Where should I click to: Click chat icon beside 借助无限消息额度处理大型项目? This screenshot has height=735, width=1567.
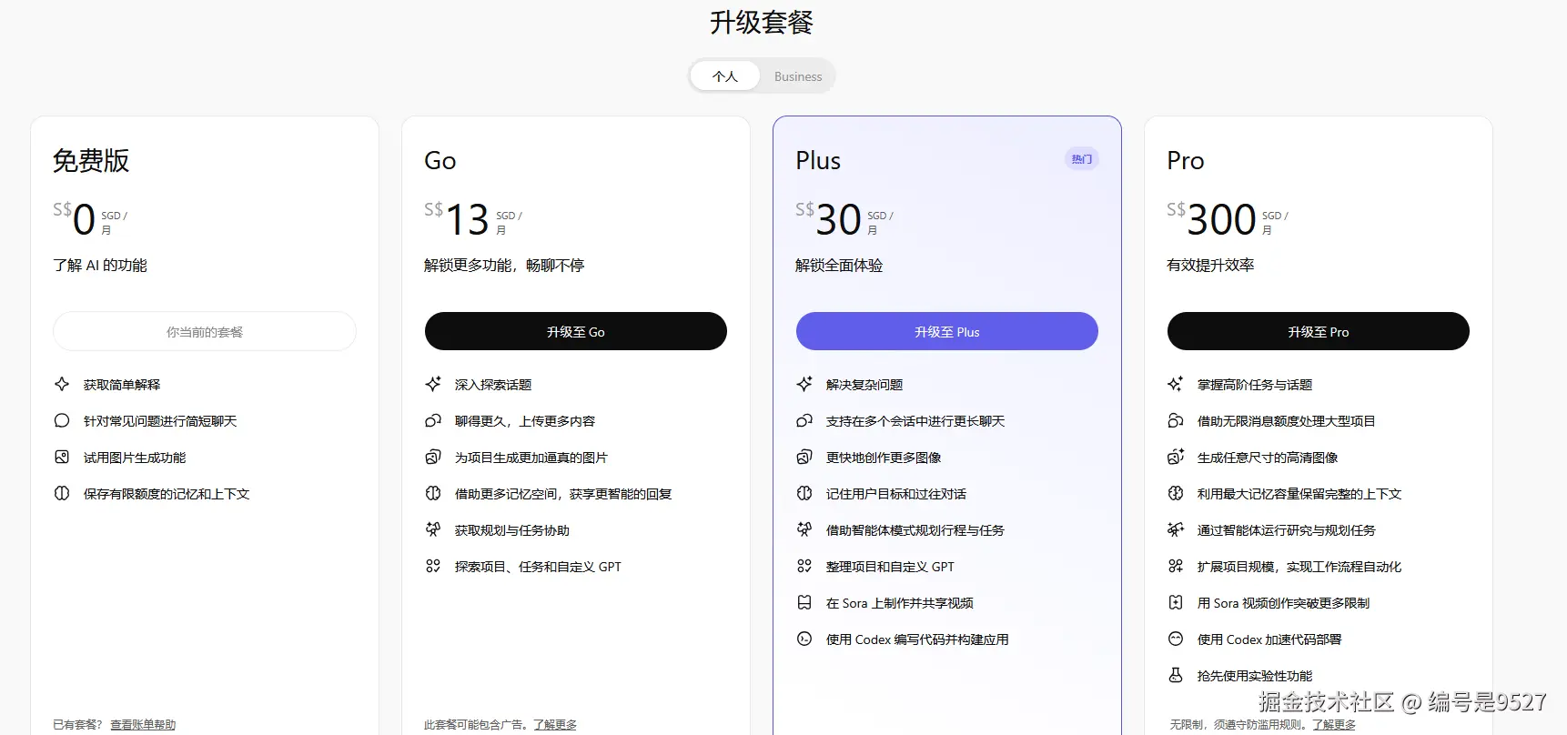[1176, 420]
